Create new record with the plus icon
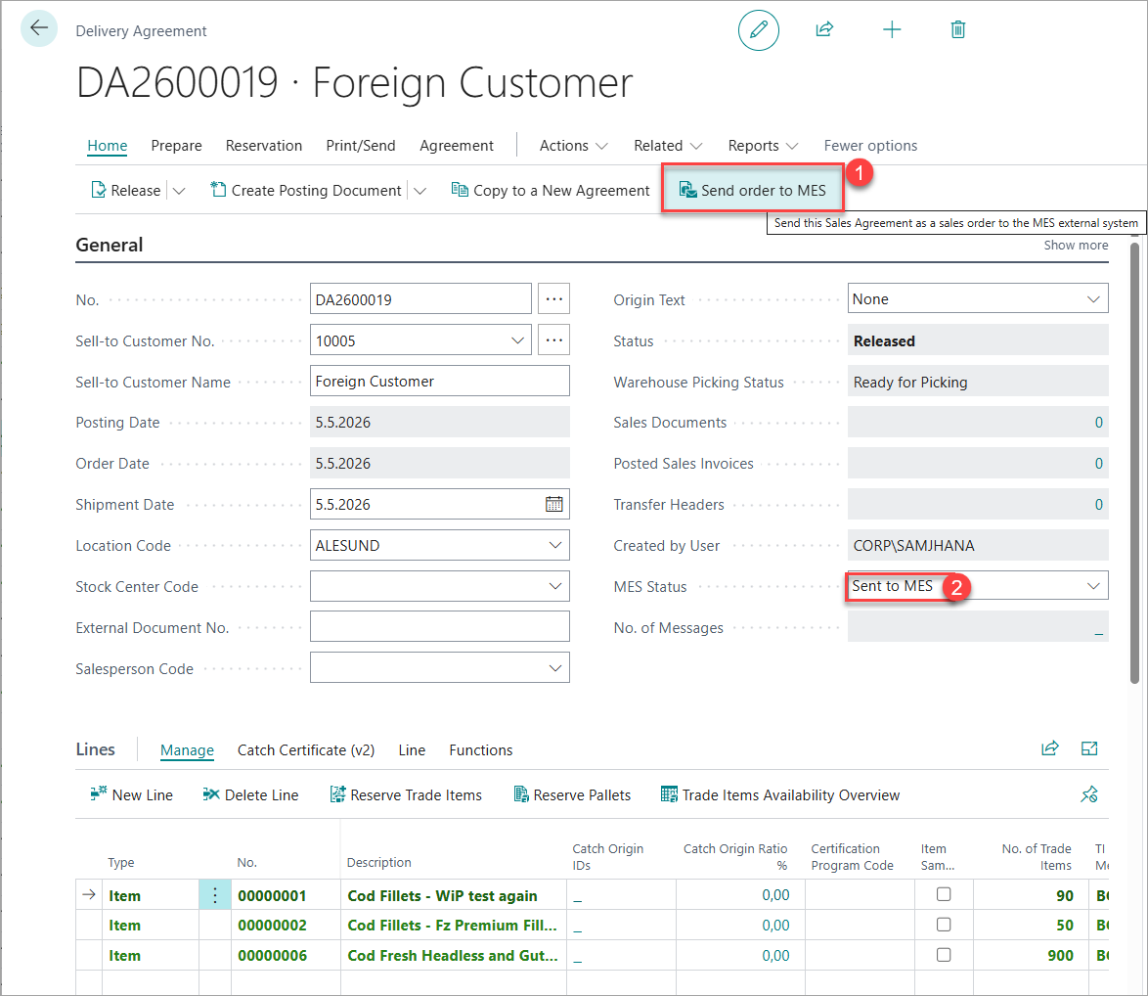This screenshot has width=1148, height=996. tap(892, 30)
